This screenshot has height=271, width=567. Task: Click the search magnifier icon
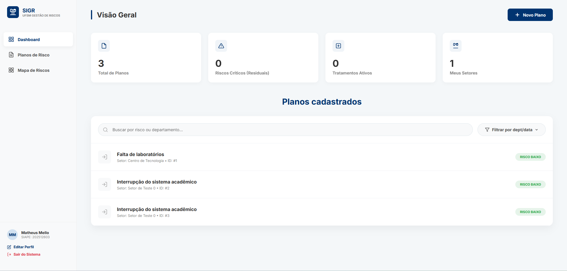click(x=105, y=129)
